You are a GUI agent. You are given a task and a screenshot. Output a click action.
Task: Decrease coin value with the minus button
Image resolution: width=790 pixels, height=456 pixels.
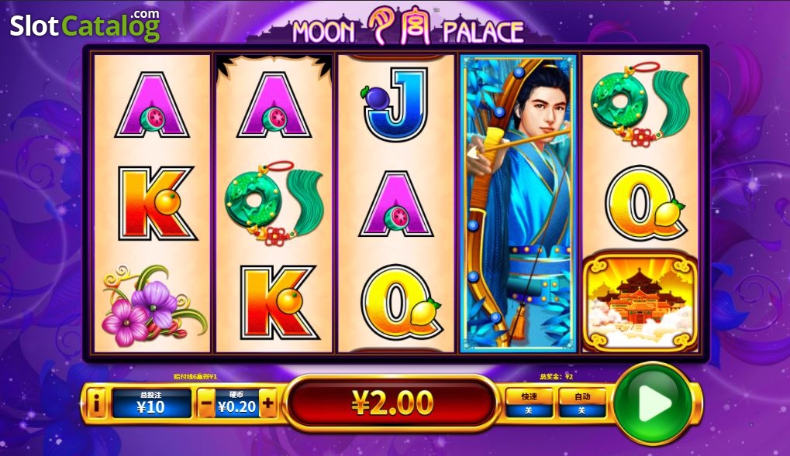[205, 403]
